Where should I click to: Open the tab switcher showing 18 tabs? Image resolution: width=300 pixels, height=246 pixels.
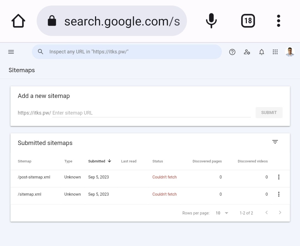(248, 21)
